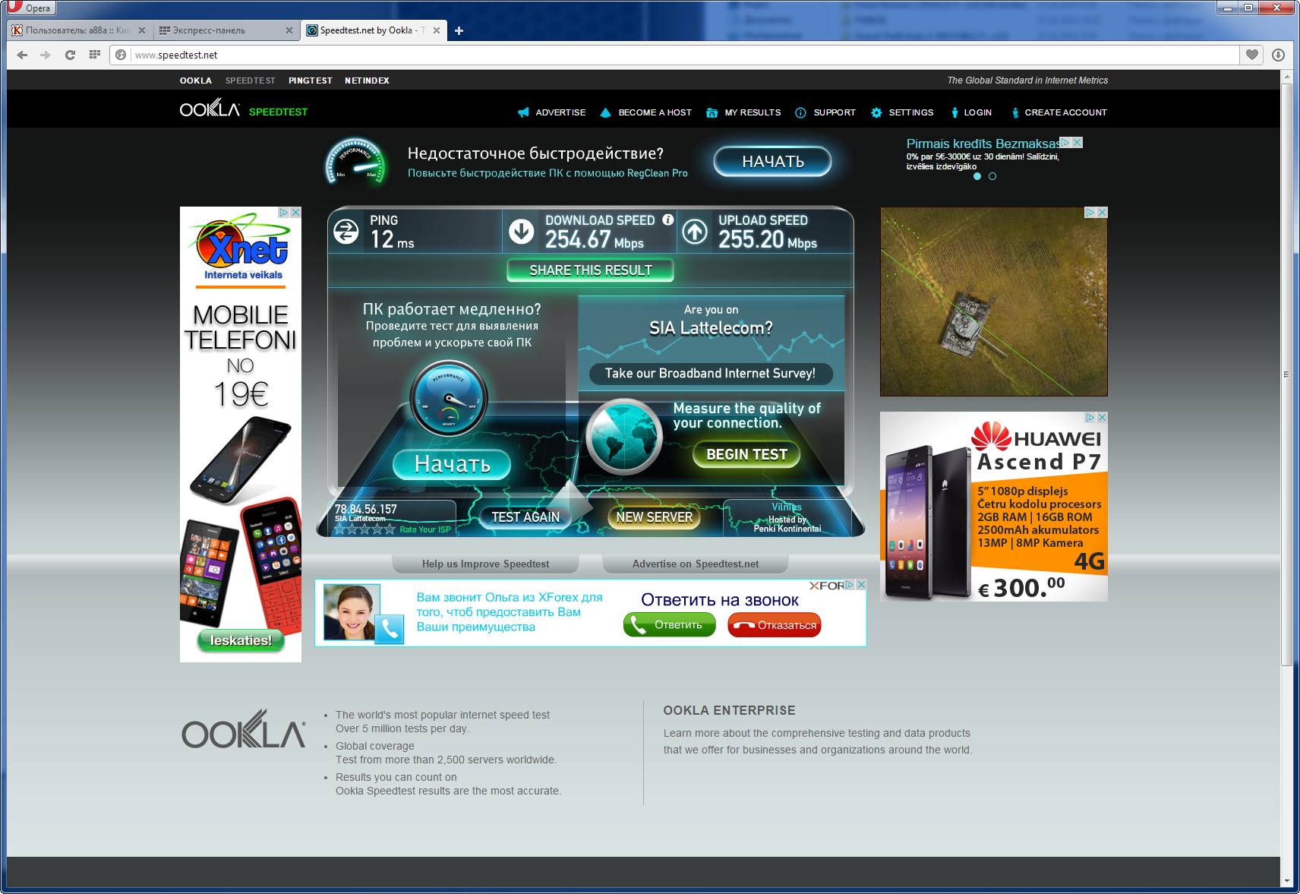Viewport: 1300px width, 894px height.
Task: Open the NETINDEX top navigation item
Action: point(367,81)
